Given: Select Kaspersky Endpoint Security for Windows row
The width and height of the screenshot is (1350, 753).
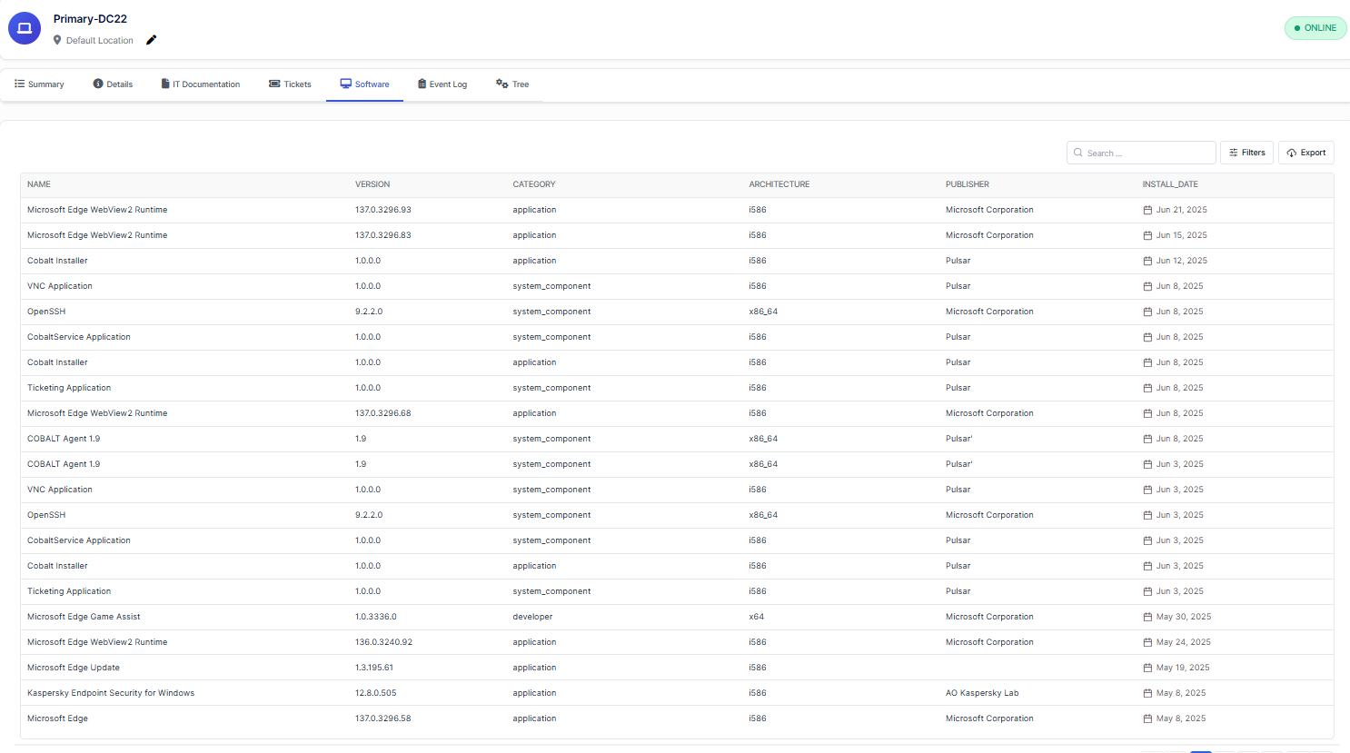Looking at the screenshot, I should pyautogui.click(x=677, y=693).
